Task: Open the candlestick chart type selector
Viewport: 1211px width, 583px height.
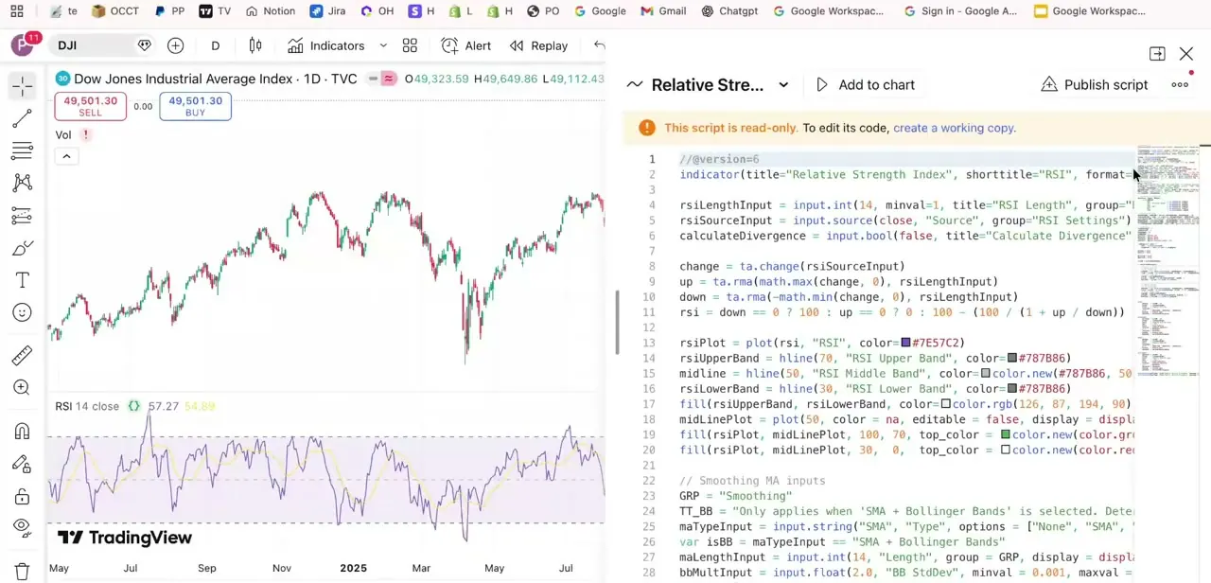Action: coord(255,45)
